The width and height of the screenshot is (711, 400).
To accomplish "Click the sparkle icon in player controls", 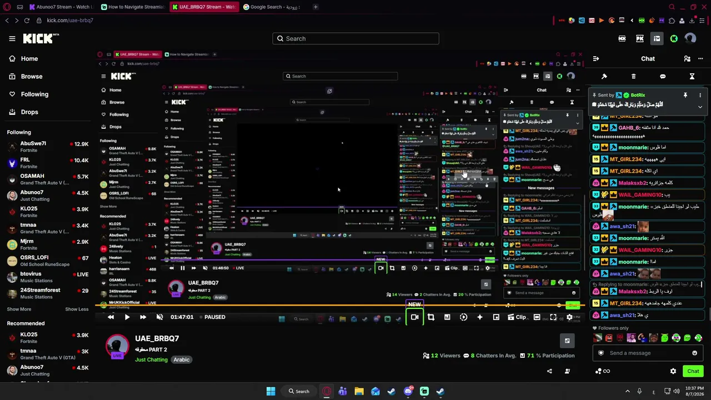I will click(480, 317).
